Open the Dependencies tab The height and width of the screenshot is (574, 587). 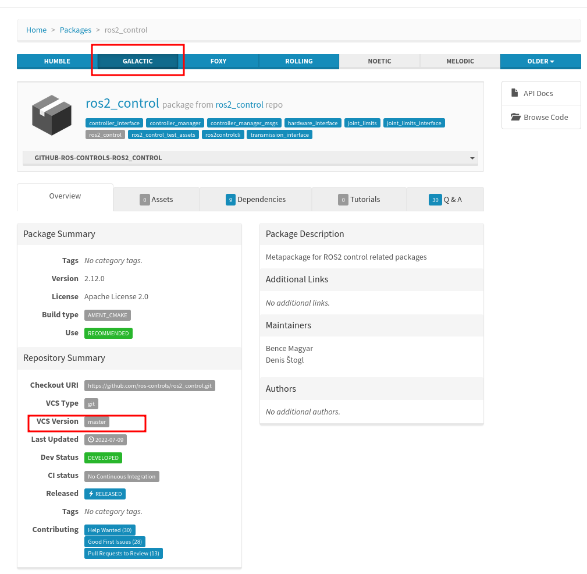click(x=256, y=199)
